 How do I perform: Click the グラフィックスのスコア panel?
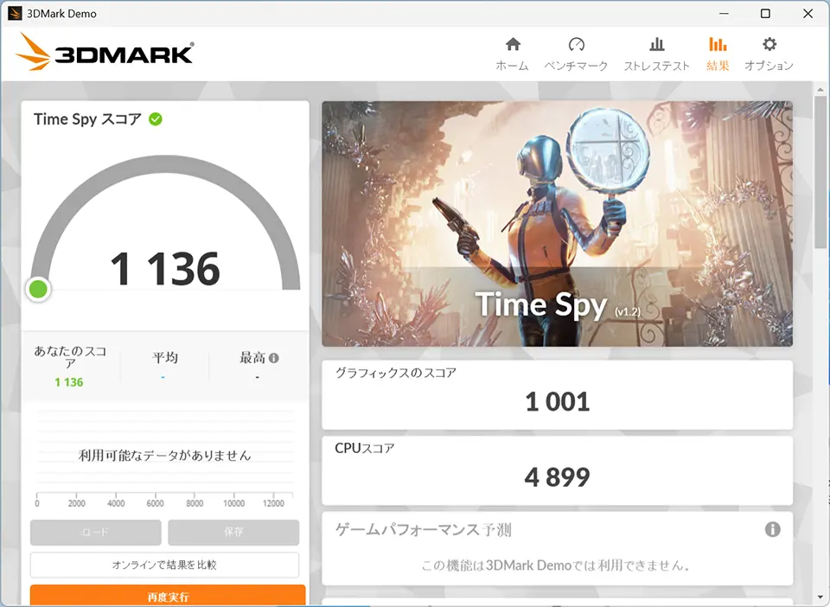[x=558, y=395]
